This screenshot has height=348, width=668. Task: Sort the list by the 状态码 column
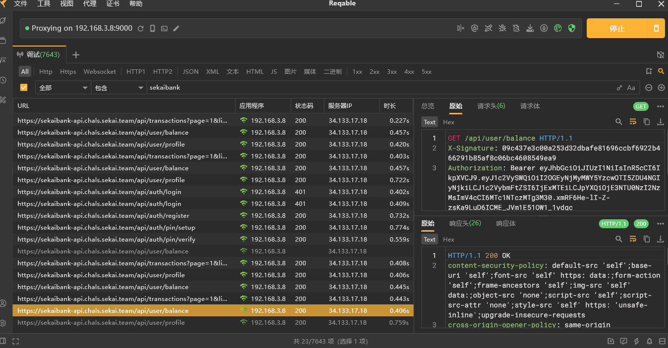(307, 105)
